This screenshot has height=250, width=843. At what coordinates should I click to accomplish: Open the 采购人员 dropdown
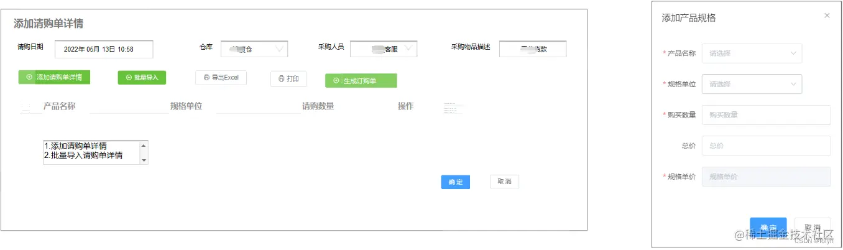click(x=384, y=49)
